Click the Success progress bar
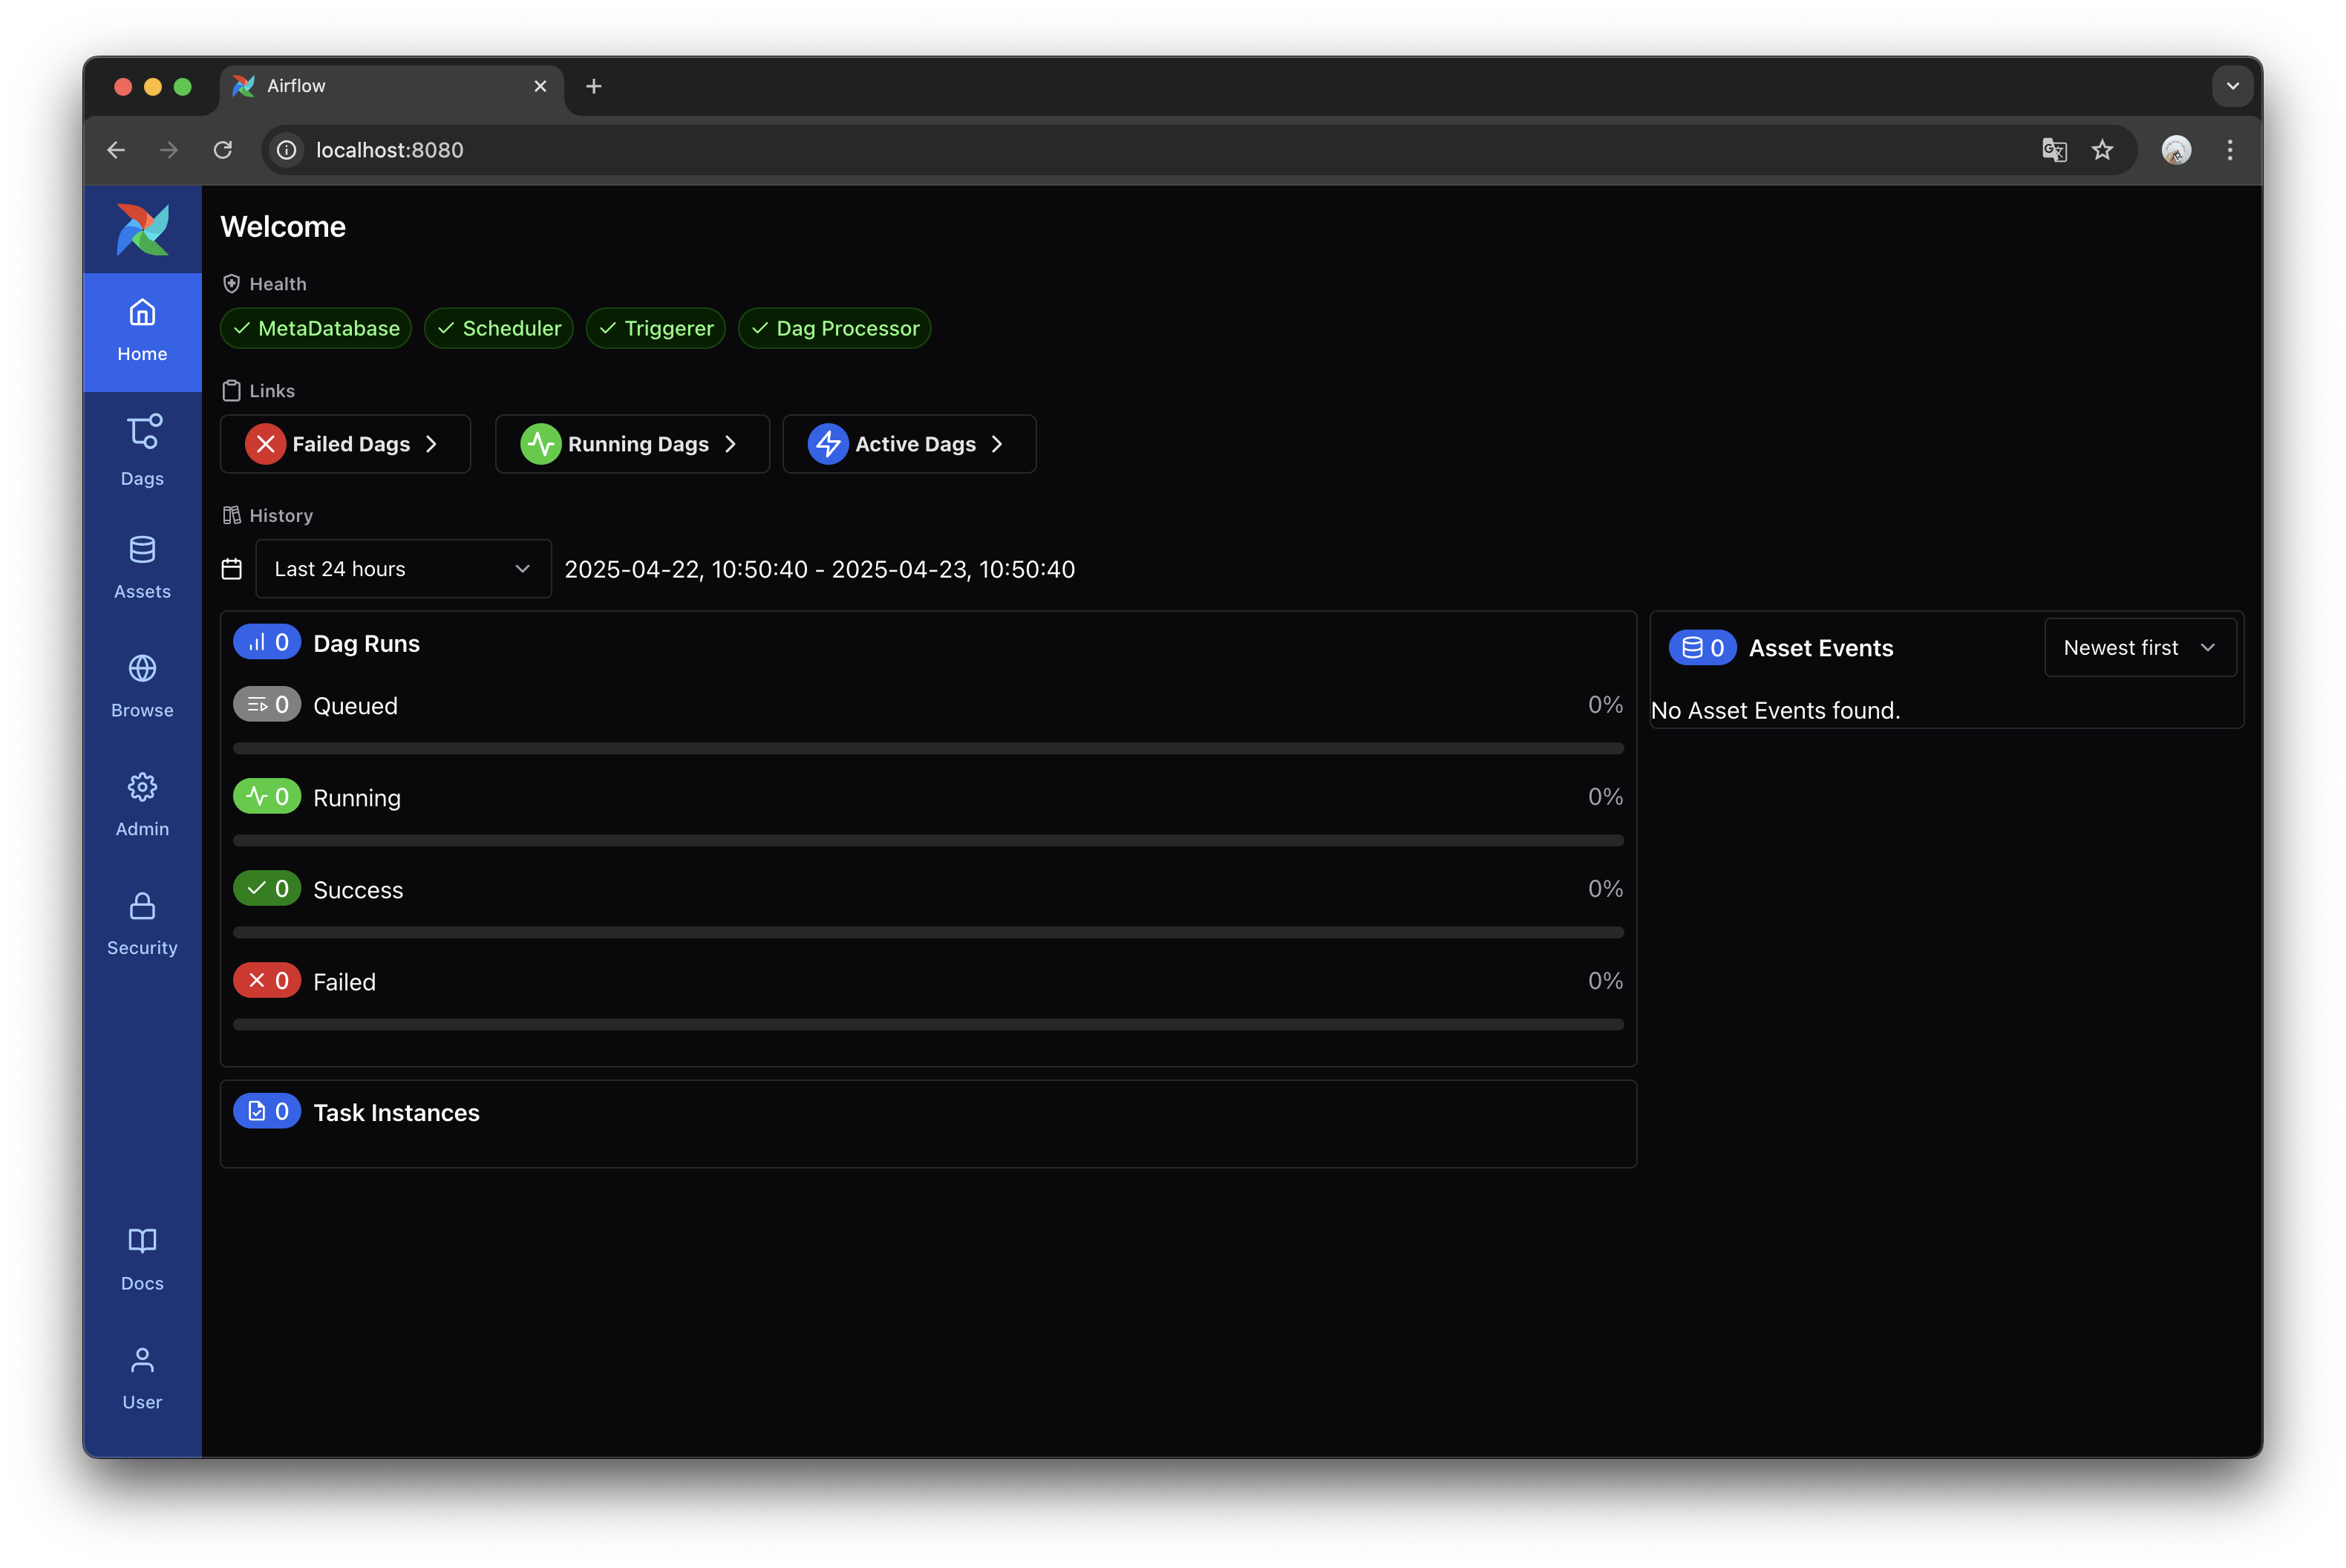2346x1568 pixels. (x=928, y=932)
